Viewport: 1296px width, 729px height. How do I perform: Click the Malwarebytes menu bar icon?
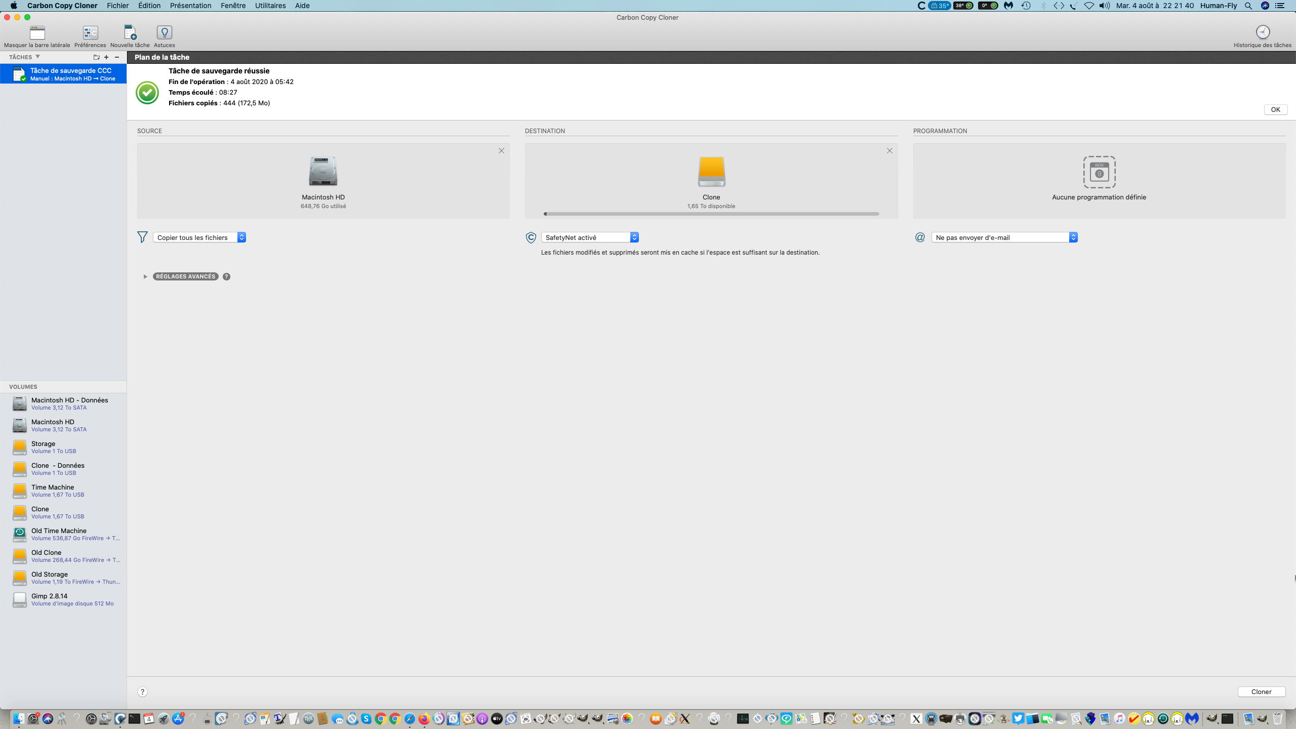1008,6
